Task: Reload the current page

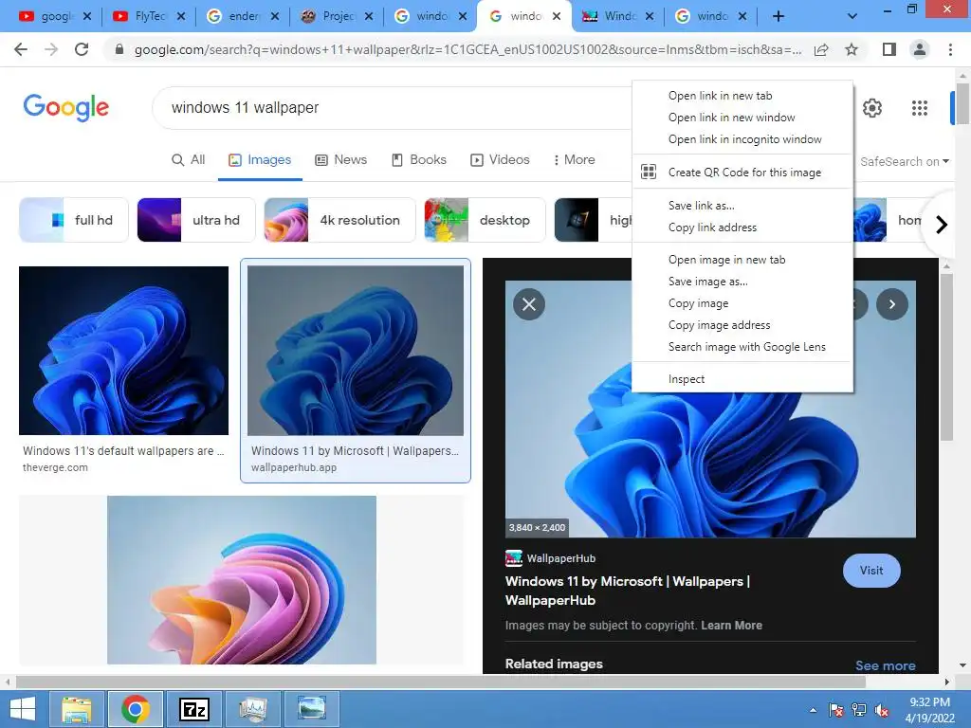Action: (x=82, y=49)
